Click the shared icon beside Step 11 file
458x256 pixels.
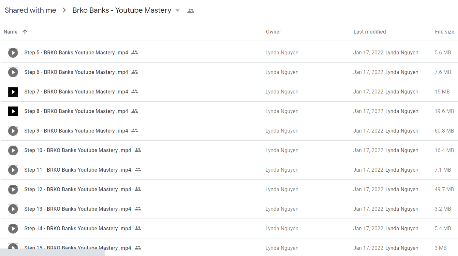point(138,169)
